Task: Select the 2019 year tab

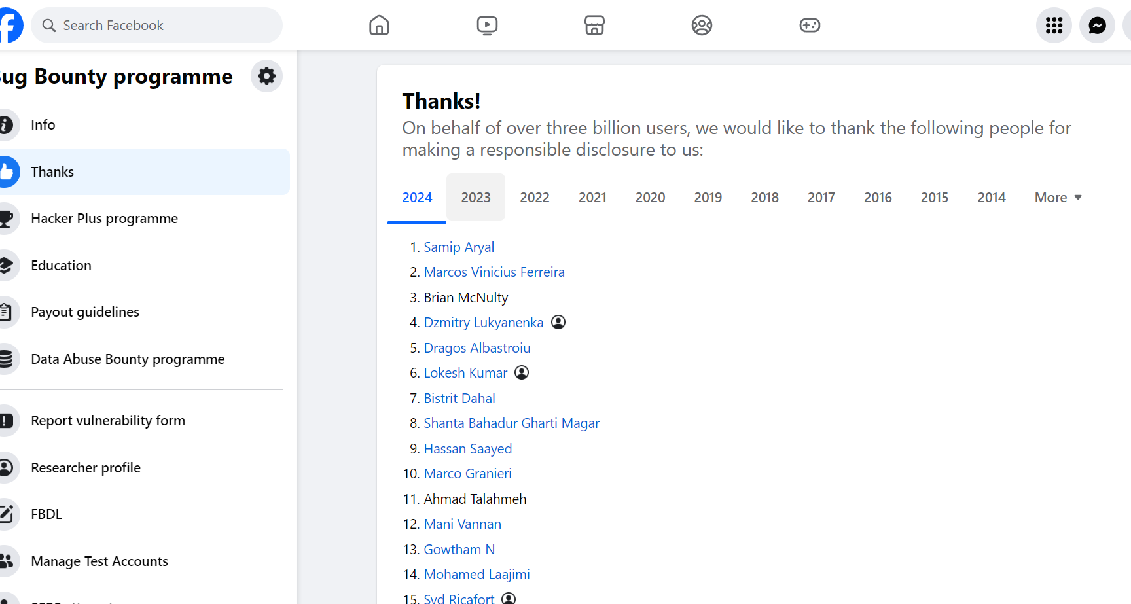Action: (708, 198)
